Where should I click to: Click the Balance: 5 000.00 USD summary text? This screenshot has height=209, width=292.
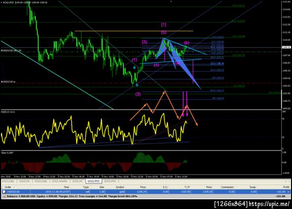pos(21,196)
